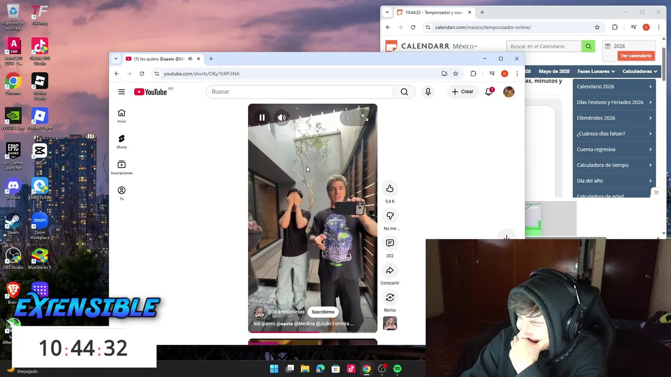Click the Calendarr page vertical scrollbar
The image size is (671, 377).
[664, 63]
